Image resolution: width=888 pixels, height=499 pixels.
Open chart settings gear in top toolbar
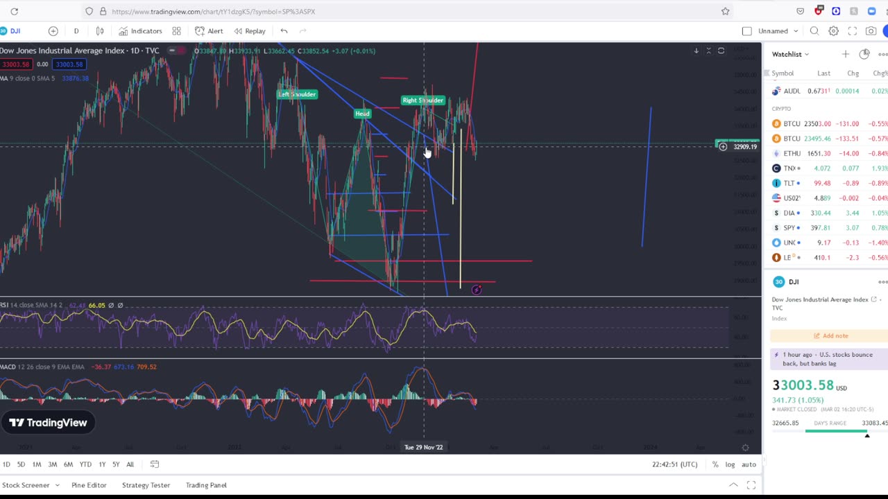coord(833,31)
